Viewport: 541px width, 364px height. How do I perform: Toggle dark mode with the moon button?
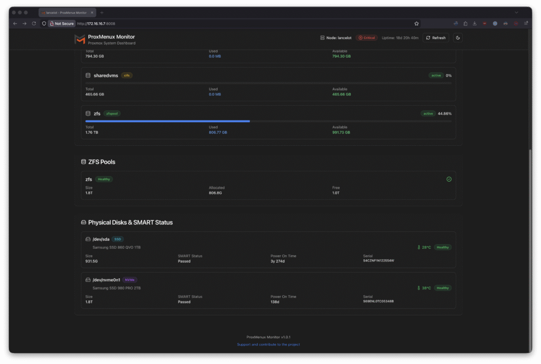pos(458,38)
